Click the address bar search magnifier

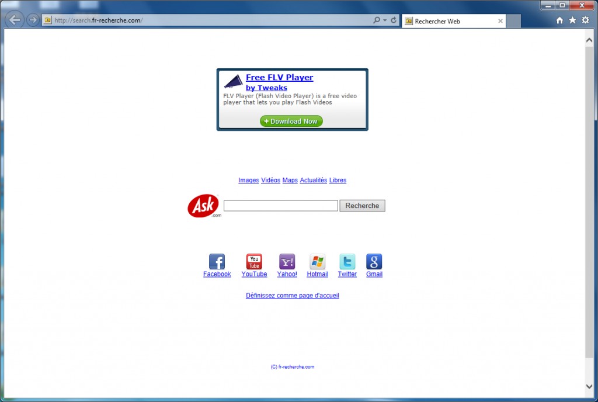coord(377,20)
